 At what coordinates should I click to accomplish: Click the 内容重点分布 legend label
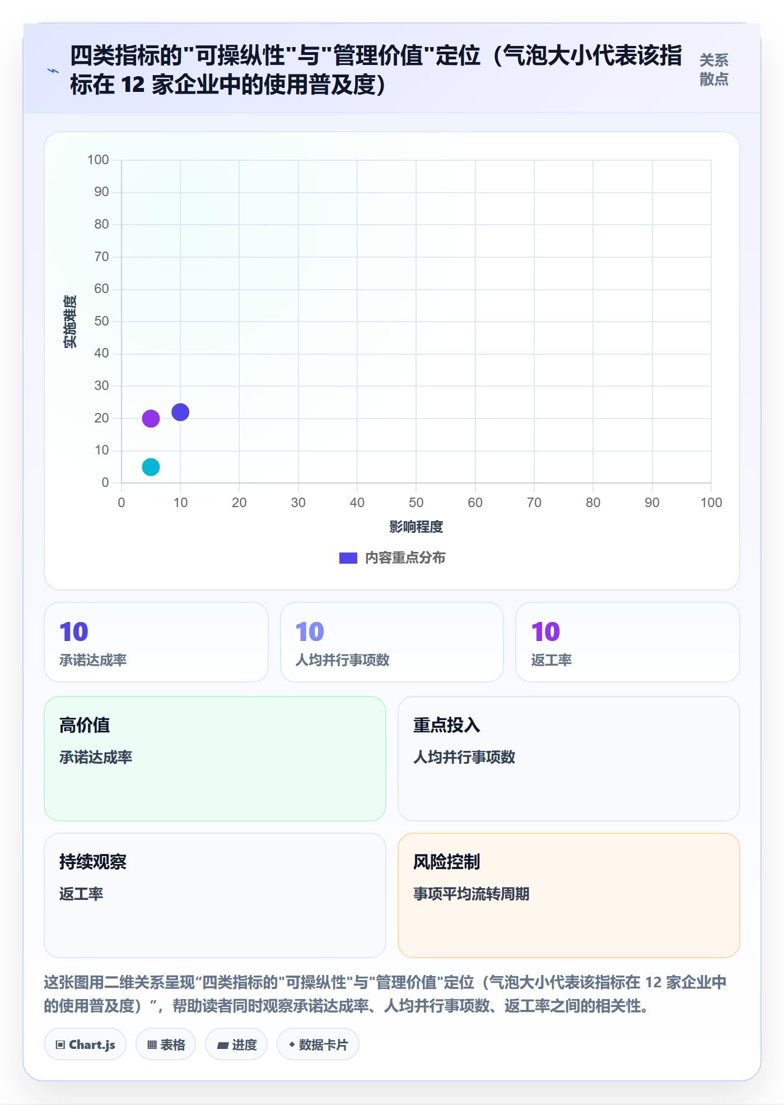pos(405,558)
